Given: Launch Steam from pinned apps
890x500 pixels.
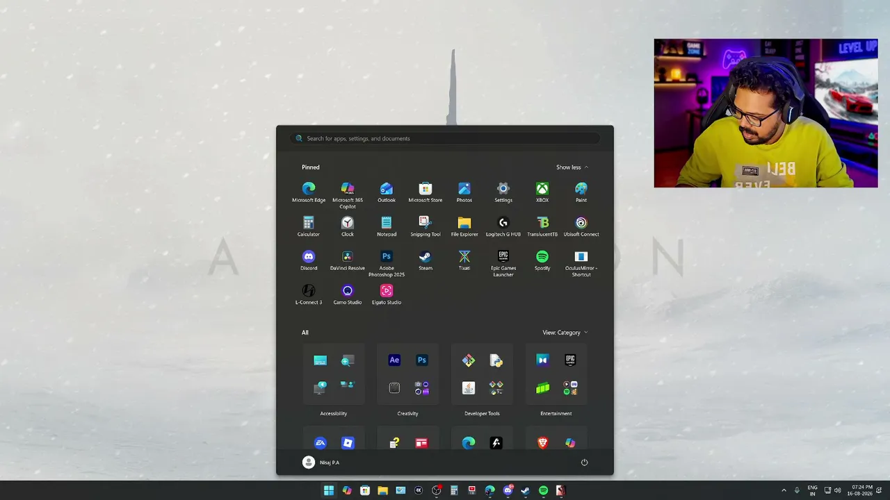Looking at the screenshot, I should [426, 260].
